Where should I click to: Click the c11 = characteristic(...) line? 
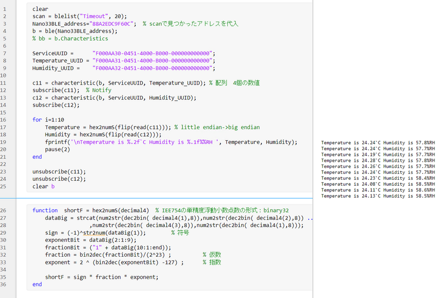[x=119, y=83]
